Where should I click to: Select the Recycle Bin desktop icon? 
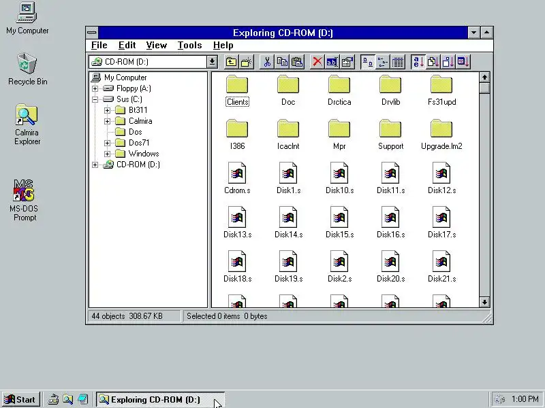tap(27, 69)
